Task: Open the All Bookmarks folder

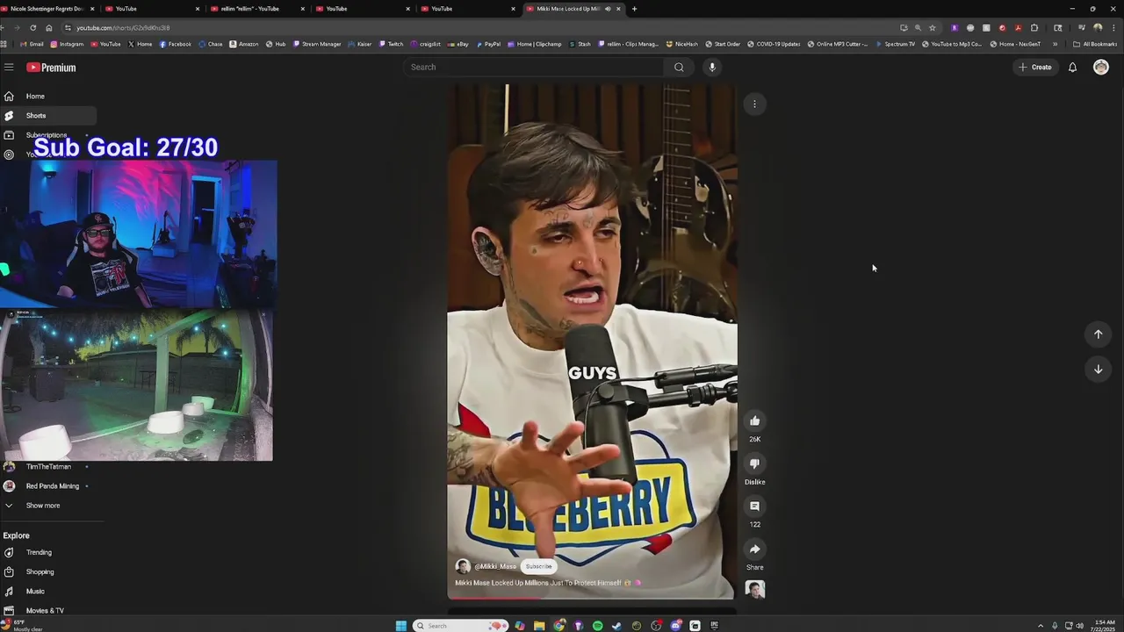Action: [x=1095, y=44]
